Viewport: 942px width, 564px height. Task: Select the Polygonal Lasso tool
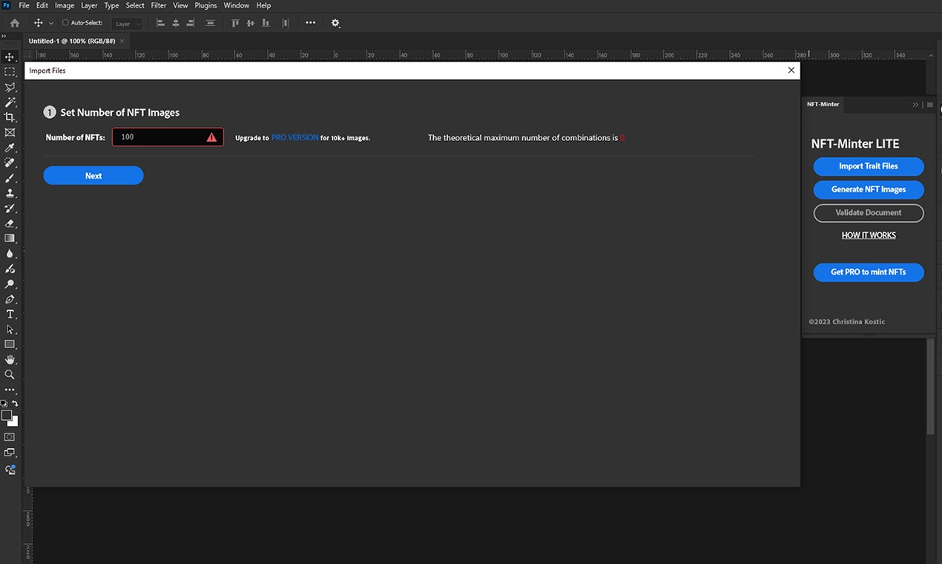click(x=10, y=87)
